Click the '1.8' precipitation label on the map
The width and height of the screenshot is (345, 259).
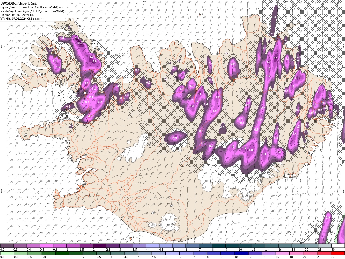(199, 94)
